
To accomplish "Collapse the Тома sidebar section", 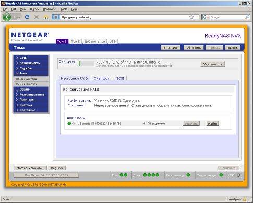I will click(x=31, y=73).
